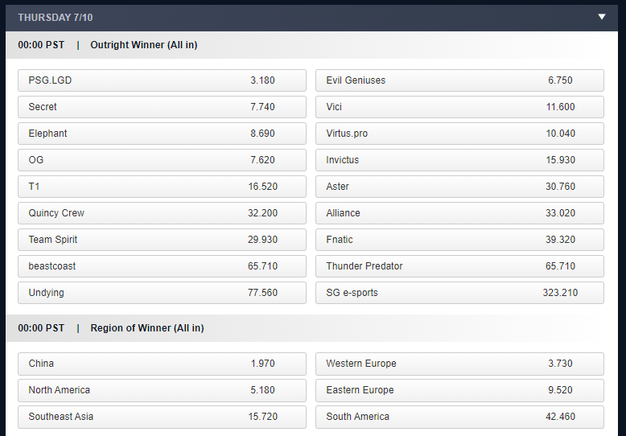Select Undying outright winner odds
Image resolution: width=626 pixels, height=436 pixels.
(x=162, y=293)
